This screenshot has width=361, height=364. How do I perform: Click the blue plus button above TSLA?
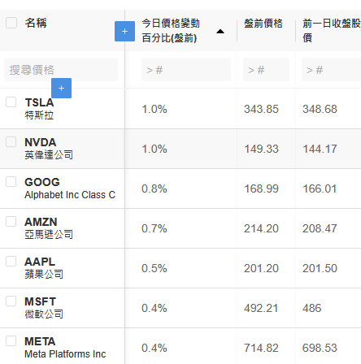pos(61,88)
